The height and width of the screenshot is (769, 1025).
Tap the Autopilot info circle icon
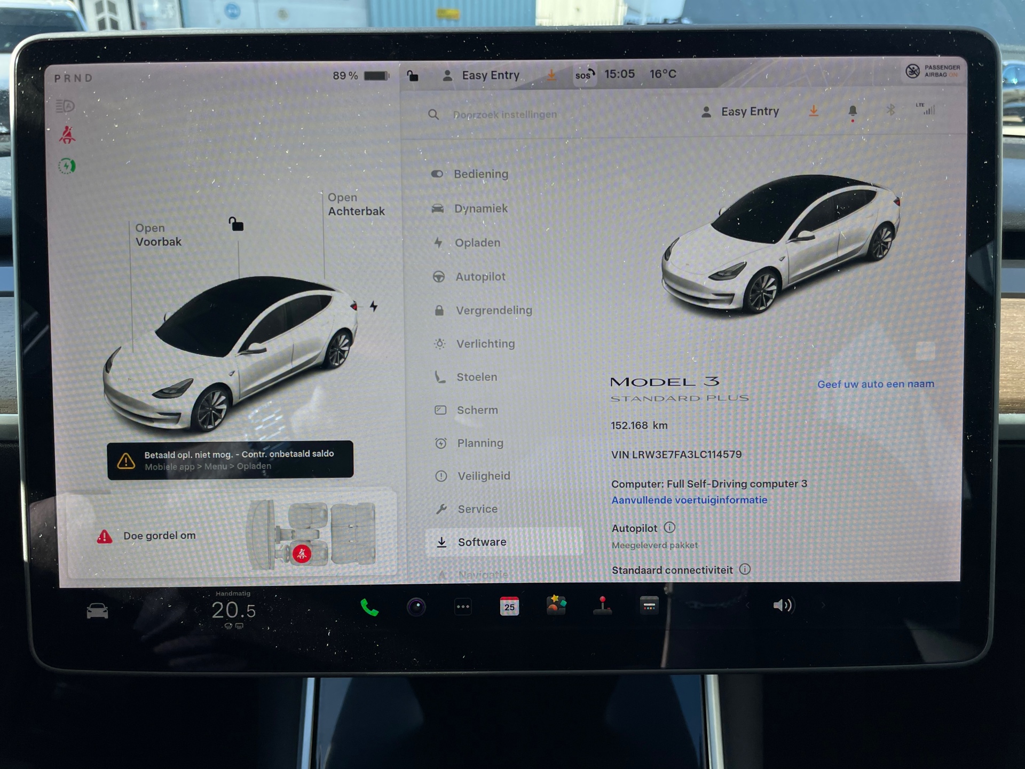(x=669, y=528)
